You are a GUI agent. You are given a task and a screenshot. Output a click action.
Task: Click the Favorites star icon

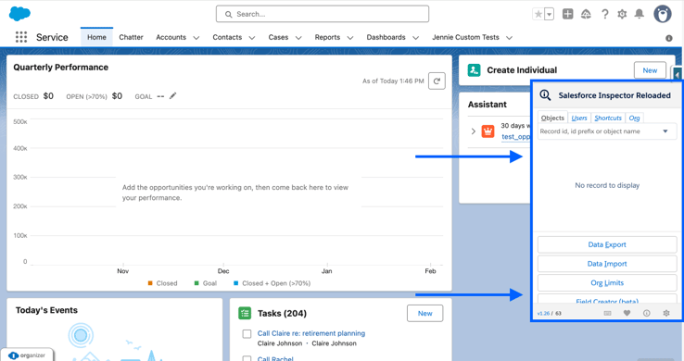pyautogui.click(x=538, y=14)
